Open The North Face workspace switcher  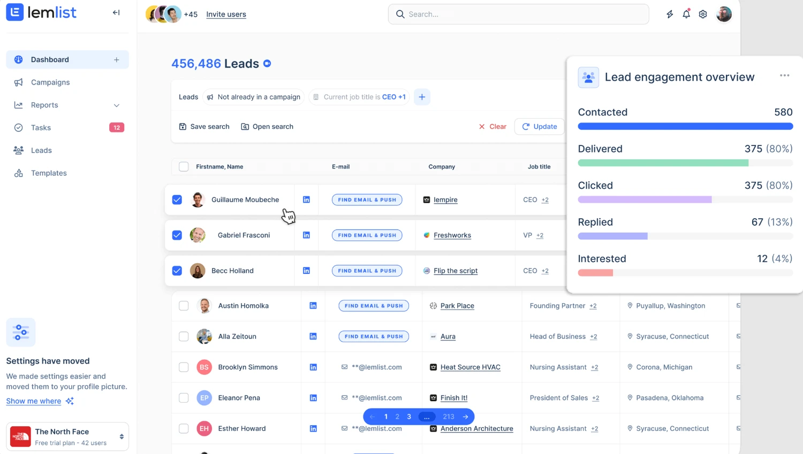point(67,436)
